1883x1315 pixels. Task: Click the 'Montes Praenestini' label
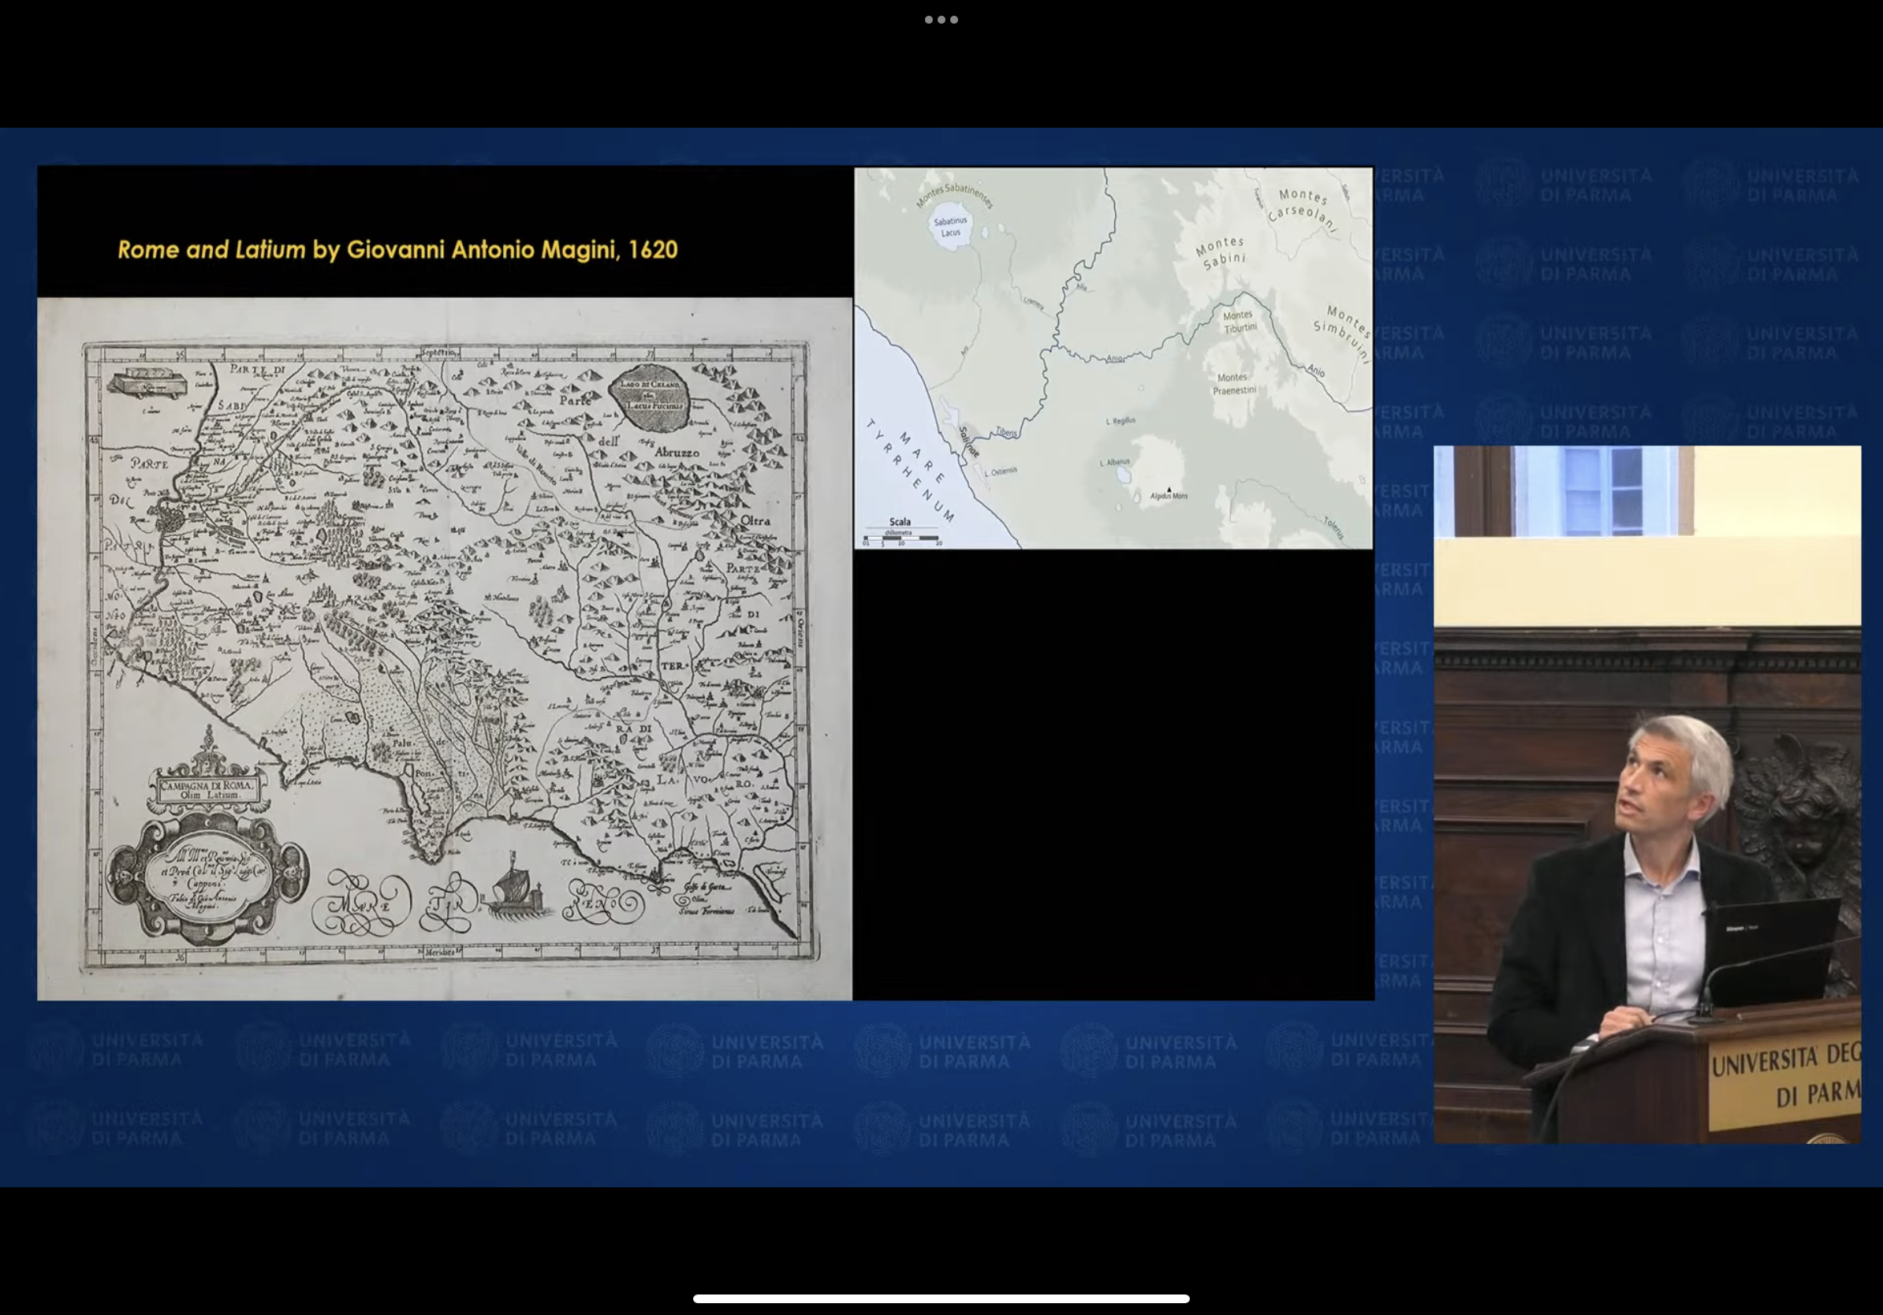click(x=1233, y=384)
